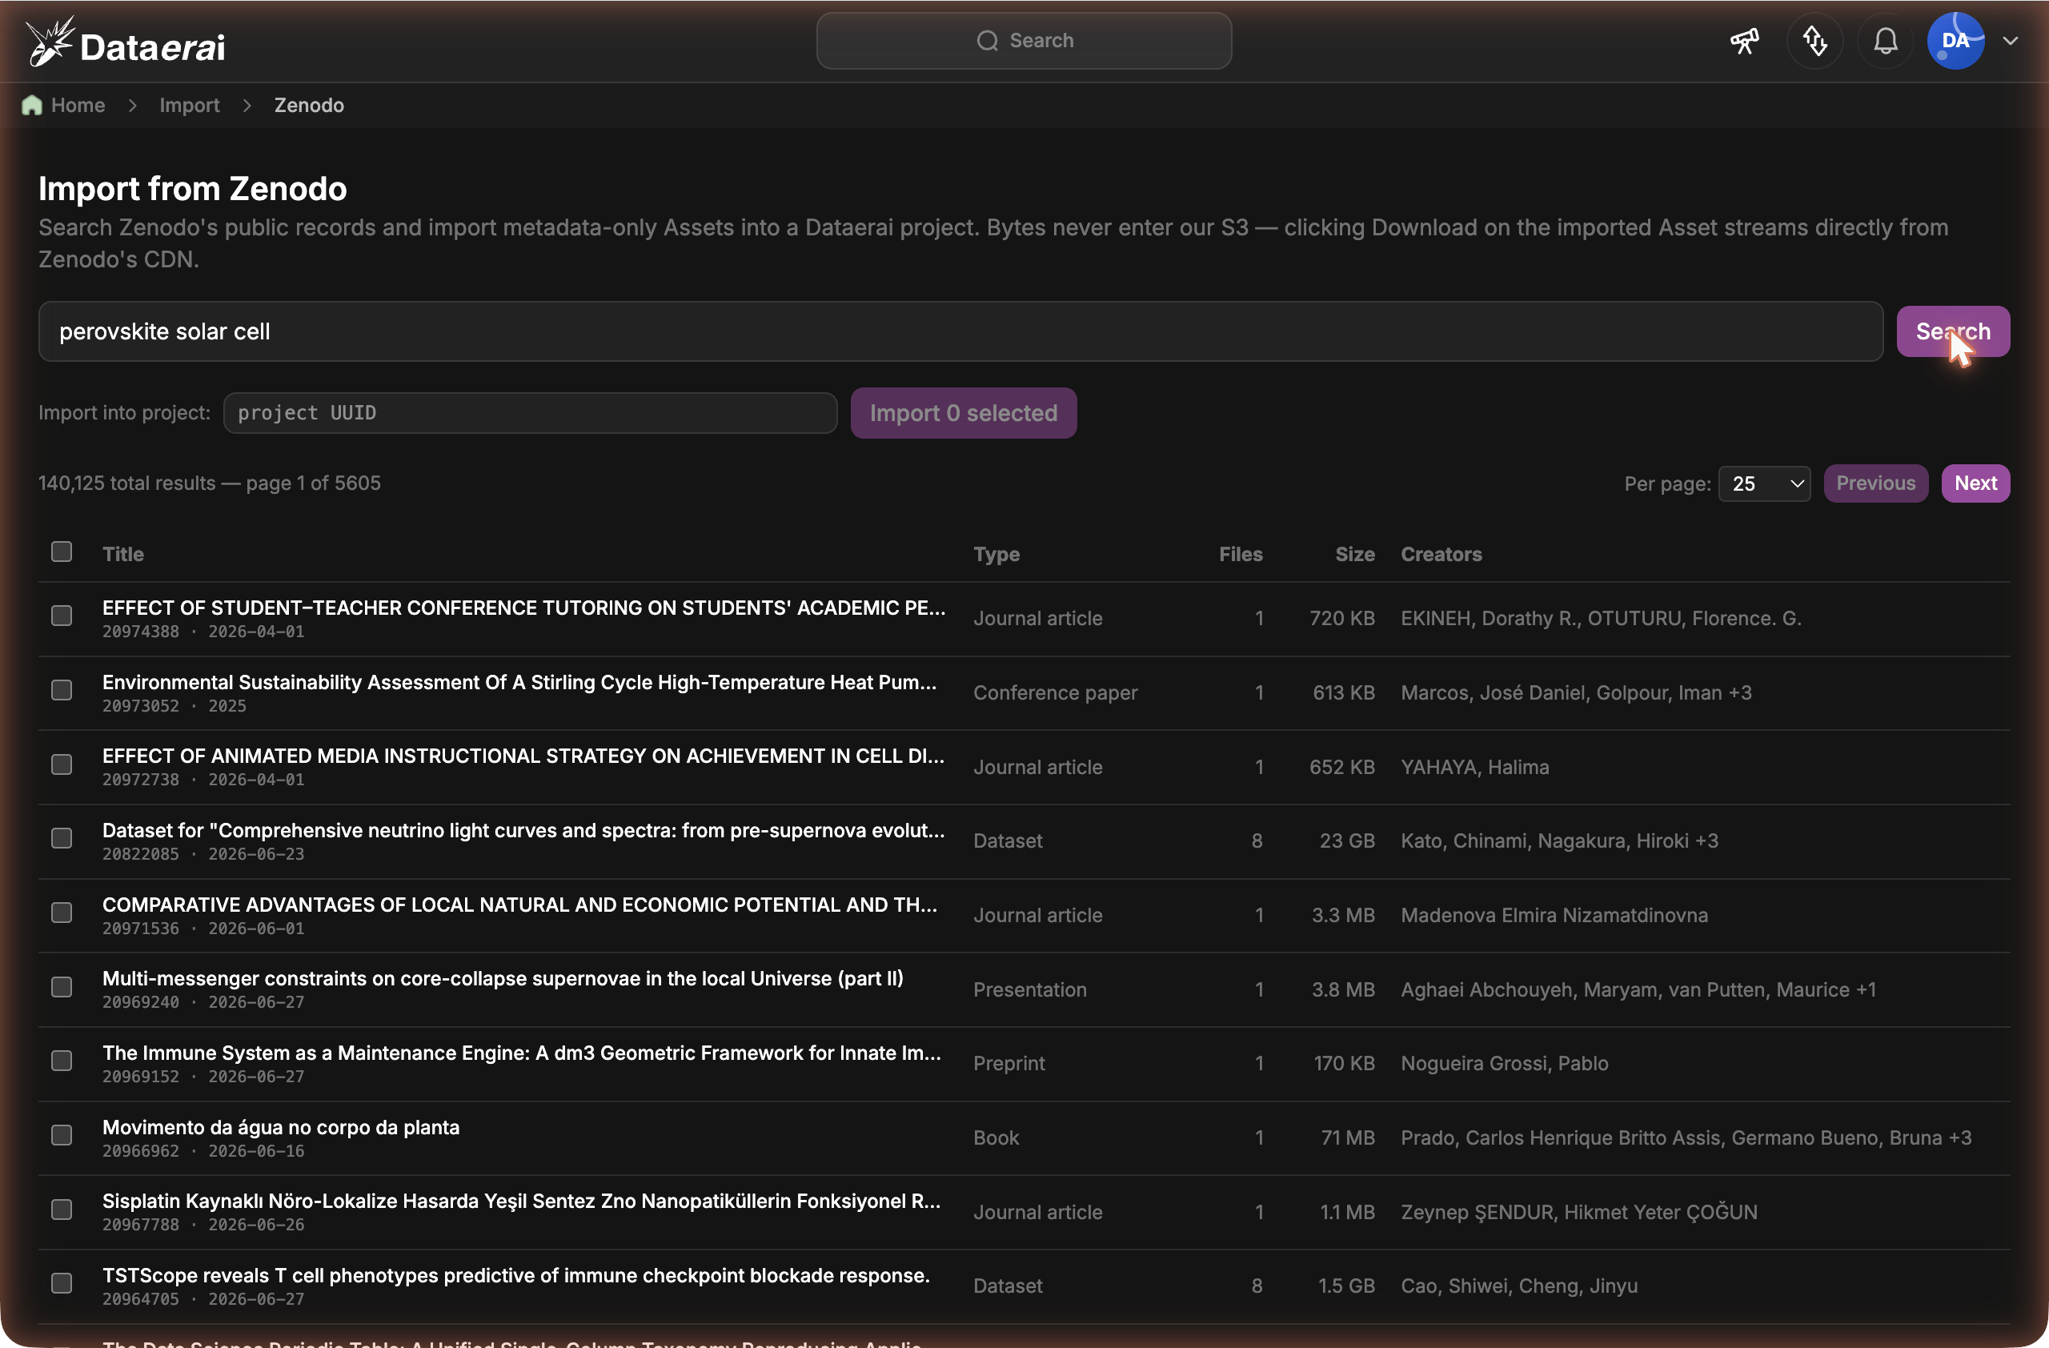2049x1348 pixels.
Task: Click title 'EFFECT OF ANIMATED MEDIA INSTRUCTIONAL STRATEGY'
Action: coord(523,756)
